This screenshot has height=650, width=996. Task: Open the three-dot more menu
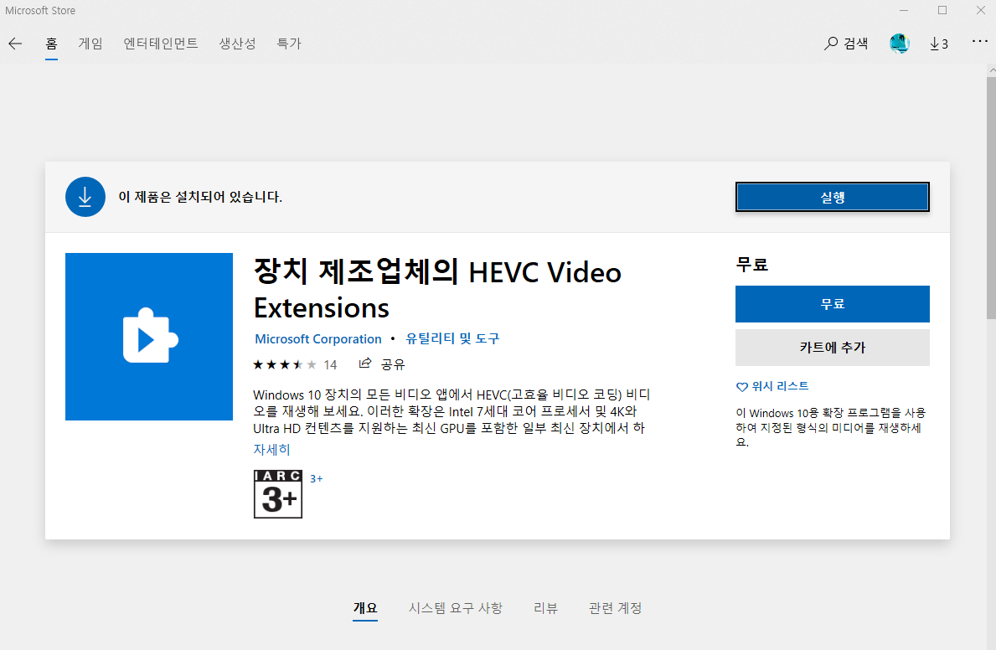(x=980, y=42)
